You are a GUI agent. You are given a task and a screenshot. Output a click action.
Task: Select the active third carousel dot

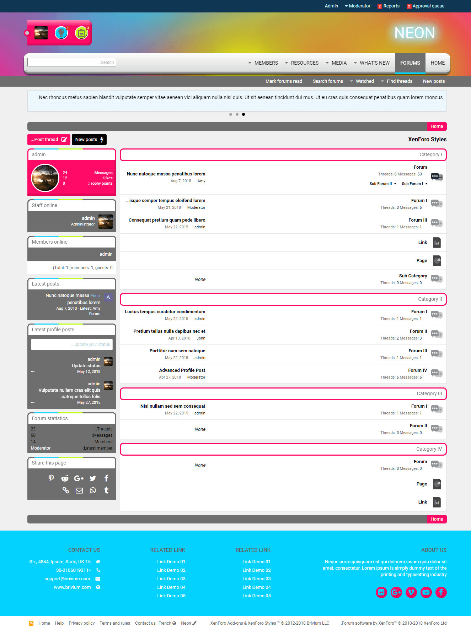coord(243,114)
